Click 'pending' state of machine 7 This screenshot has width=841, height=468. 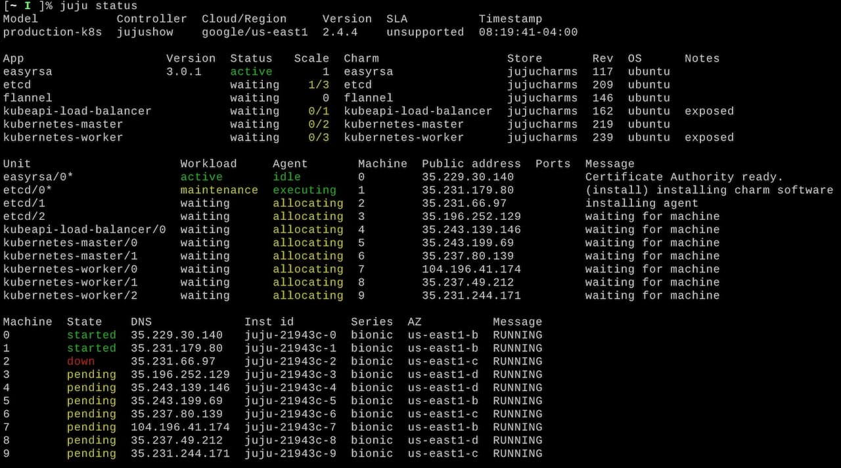(91, 427)
